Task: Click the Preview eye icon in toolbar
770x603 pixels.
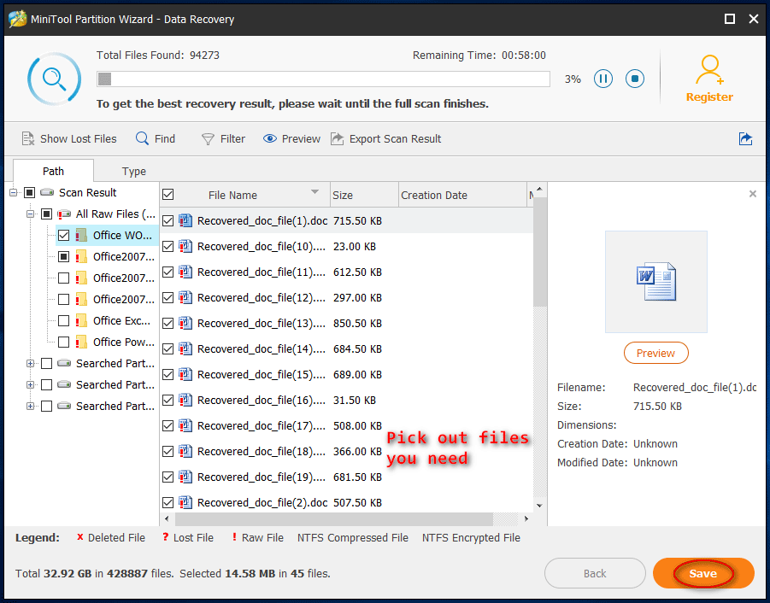Action: pyautogui.click(x=270, y=138)
